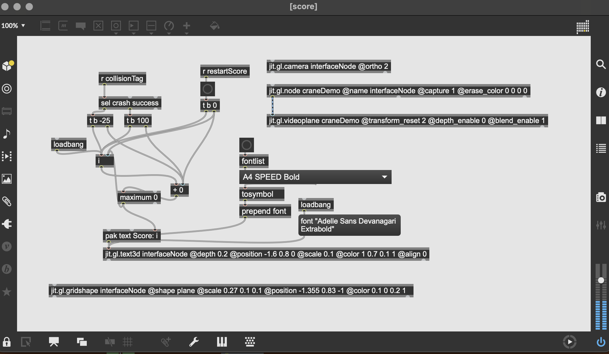Open the plug-ins sidebar icon

(7, 224)
